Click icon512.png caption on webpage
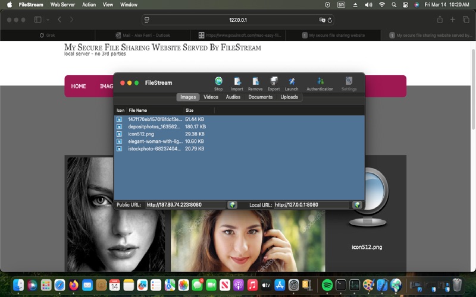 [x=367, y=247]
